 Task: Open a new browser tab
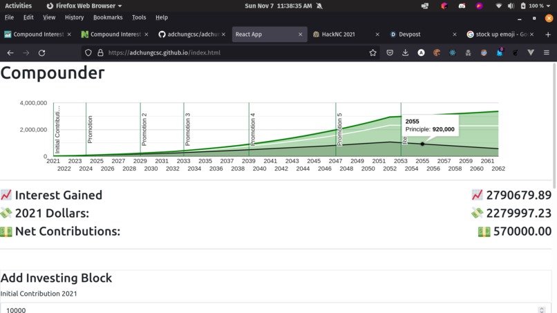[x=548, y=35]
